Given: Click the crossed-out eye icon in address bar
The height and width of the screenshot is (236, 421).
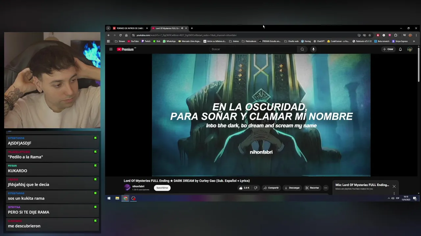Looking at the screenshot, I should tap(364, 35).
